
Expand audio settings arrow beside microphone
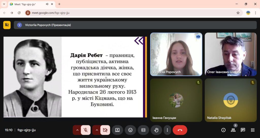pos(77,130)
